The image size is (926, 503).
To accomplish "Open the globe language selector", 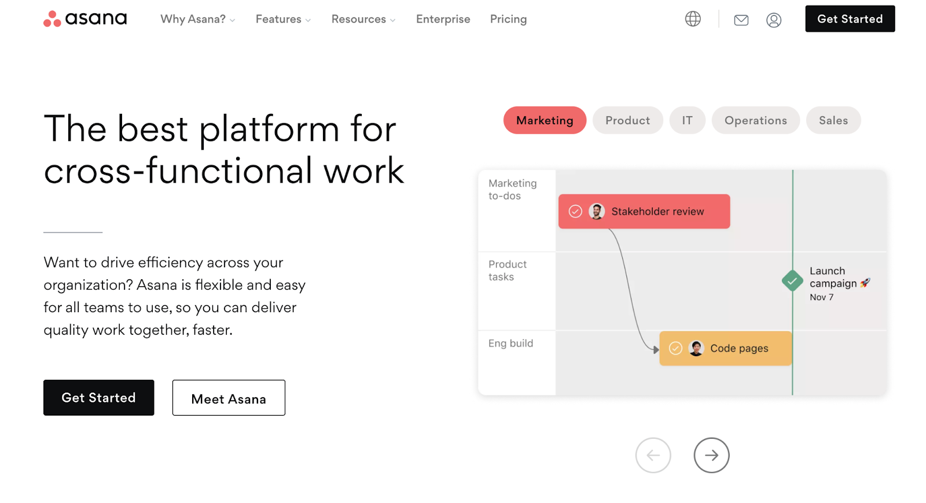I will click(693, 19).
